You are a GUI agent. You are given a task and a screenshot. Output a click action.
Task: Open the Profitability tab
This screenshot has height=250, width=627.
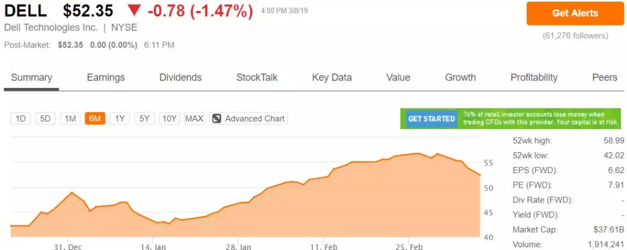coord(534,78)
